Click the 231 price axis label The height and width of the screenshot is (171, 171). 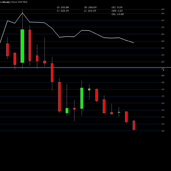(x=163, y=55)
